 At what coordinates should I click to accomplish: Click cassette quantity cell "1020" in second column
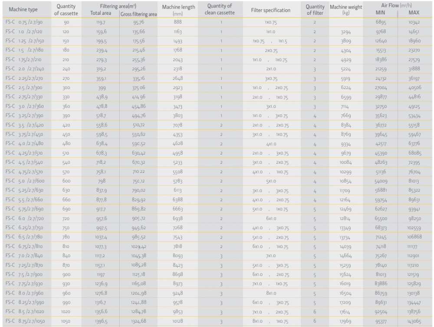coord(66,311)
